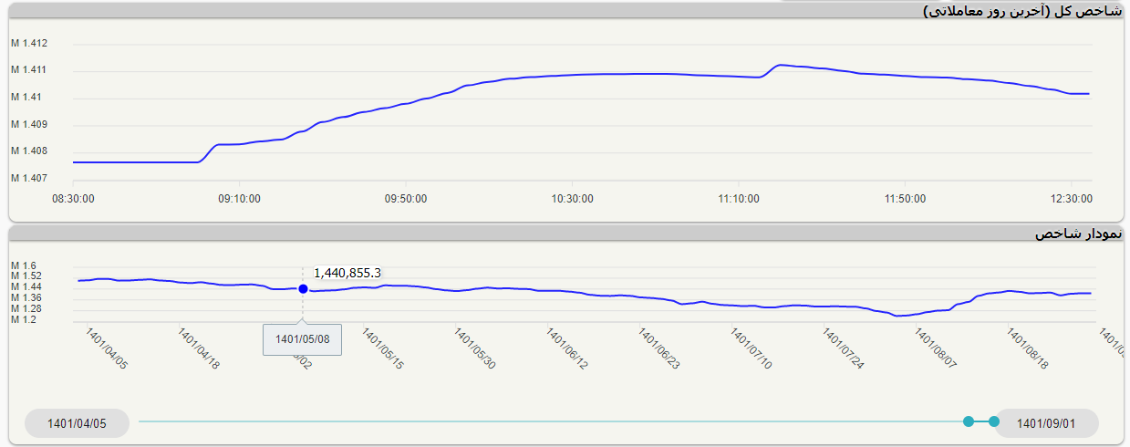Click the 1,440,855.3 value label
Screen dimensions: 1130x447
[347, 273]
